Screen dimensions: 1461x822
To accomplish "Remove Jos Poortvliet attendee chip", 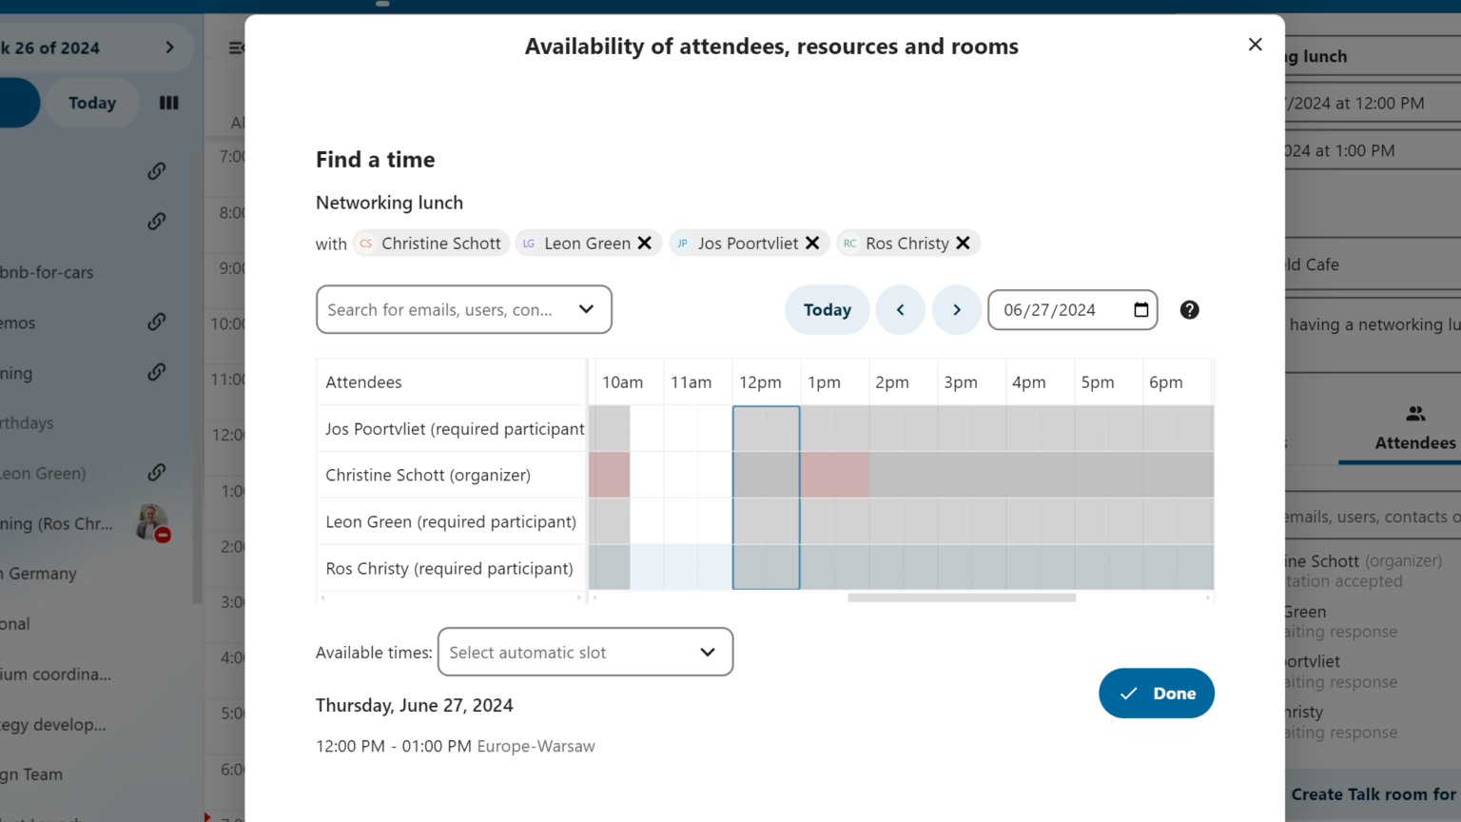I will point(811,243).
